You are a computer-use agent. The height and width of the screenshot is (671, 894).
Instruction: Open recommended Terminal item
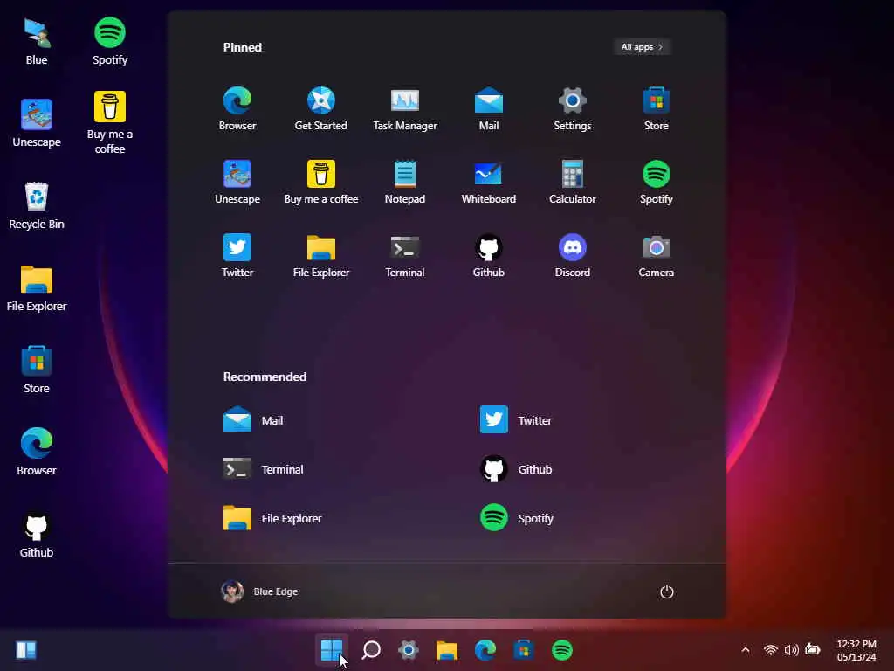(264, 469)
